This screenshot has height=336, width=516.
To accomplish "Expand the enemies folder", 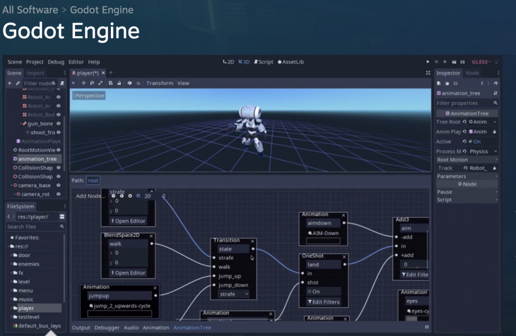I will coord(12,264).
